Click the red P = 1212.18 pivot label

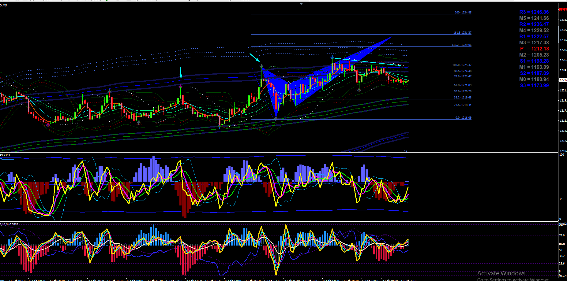534,49
